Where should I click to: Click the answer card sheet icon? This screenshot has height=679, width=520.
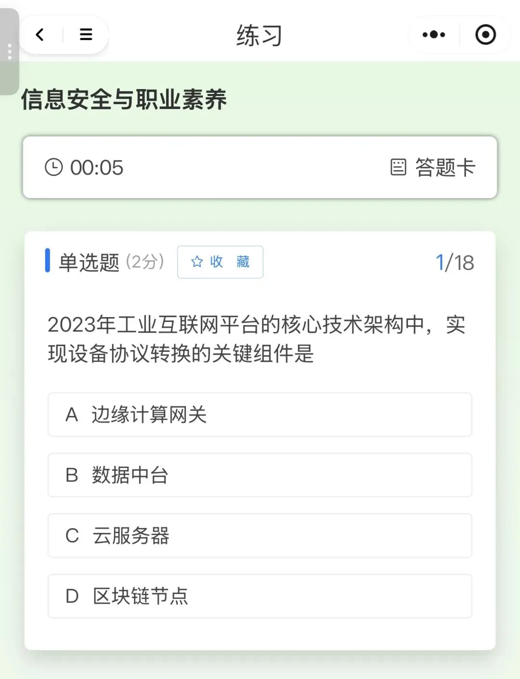(x=398, y=168)
